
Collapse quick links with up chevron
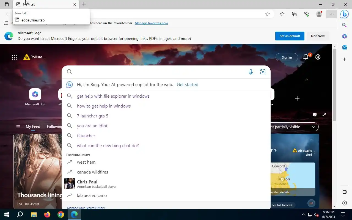pos(307,80)
